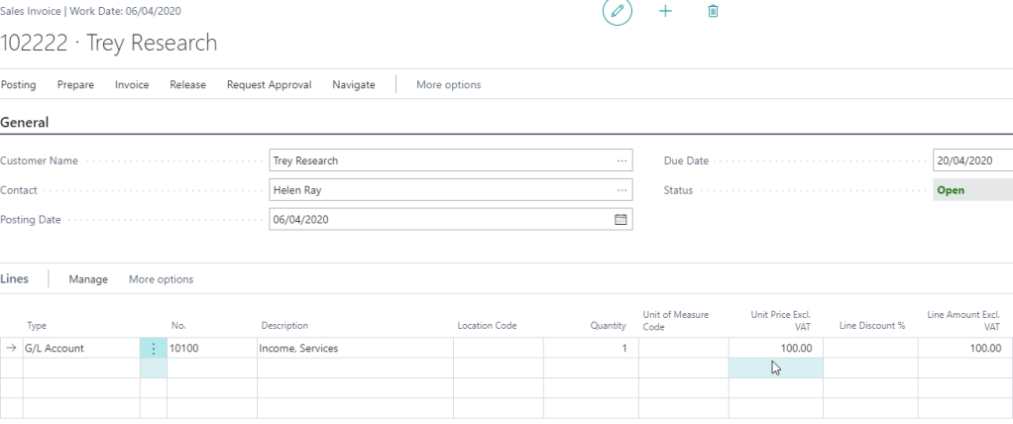
Task: Open the Posting menu
Action: [x=18, y=85]
